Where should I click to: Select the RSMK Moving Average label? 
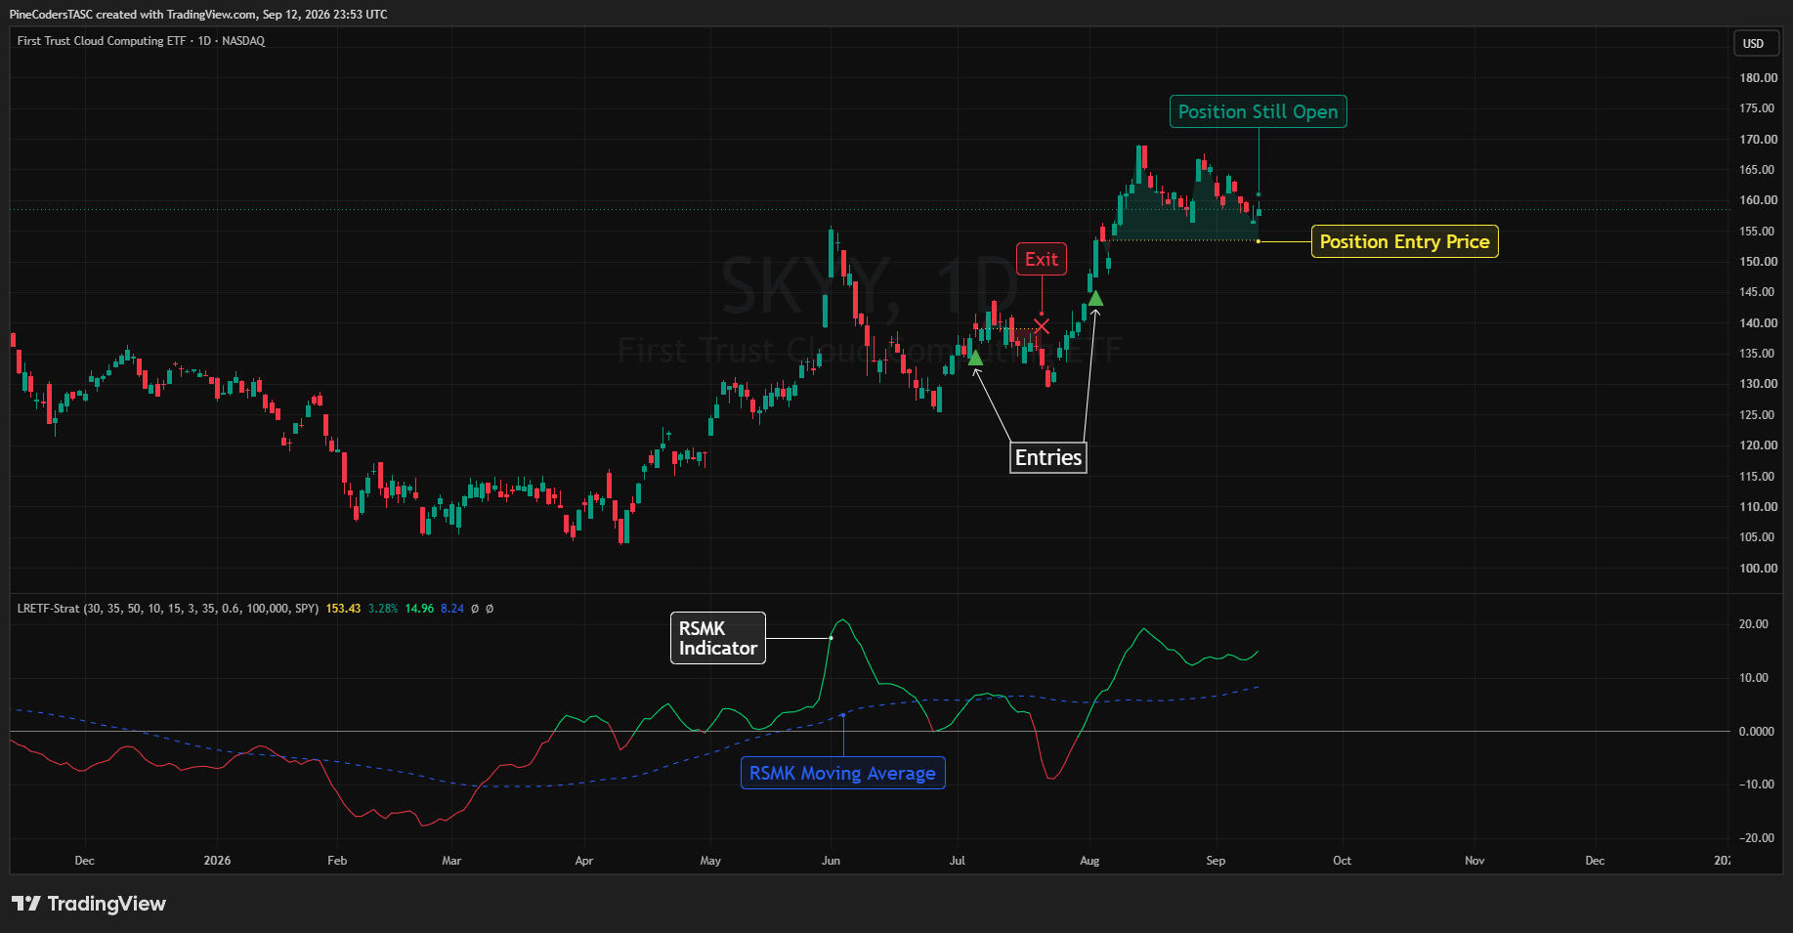click(842, 773)
